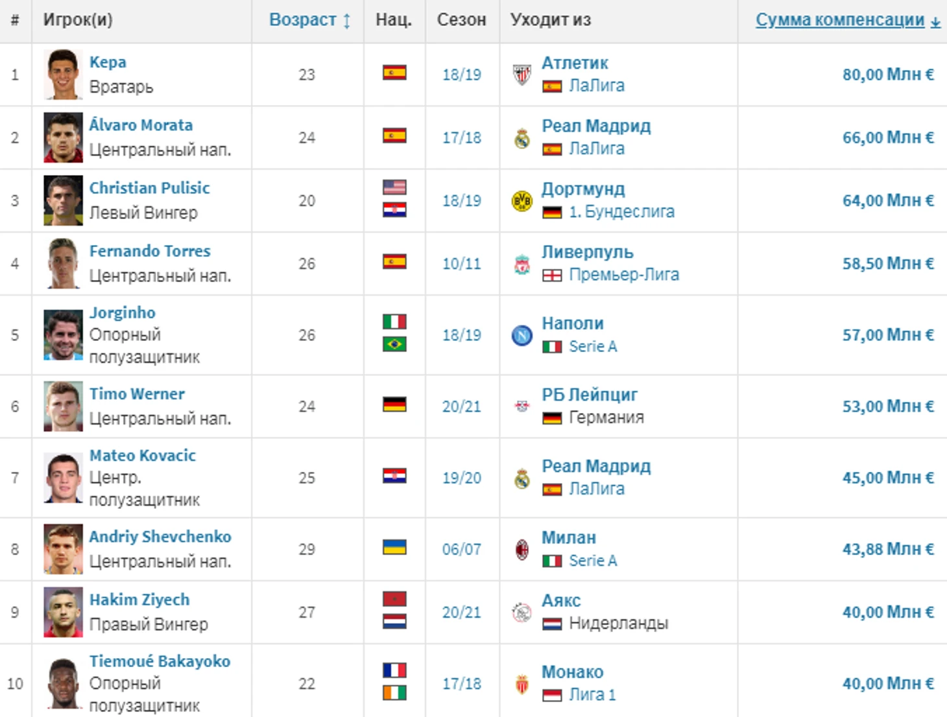Click the Monaco club crest

[x=522, y=683]
